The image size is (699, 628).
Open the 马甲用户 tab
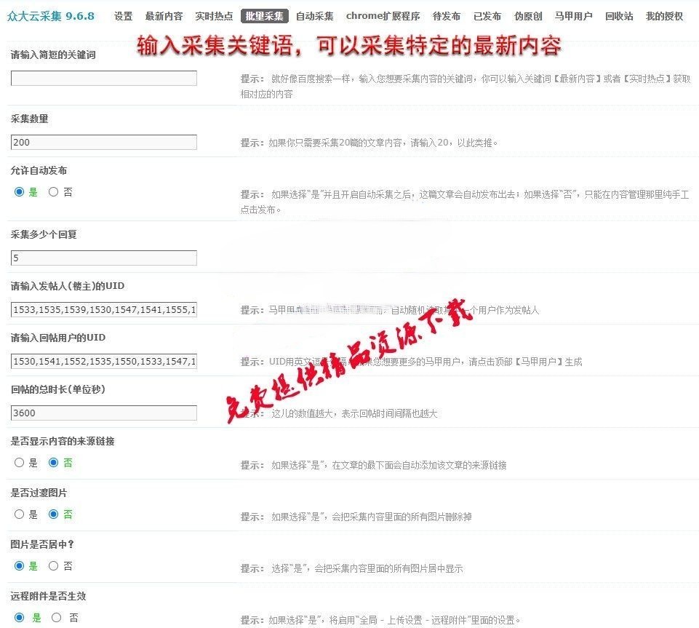point(572,16)
